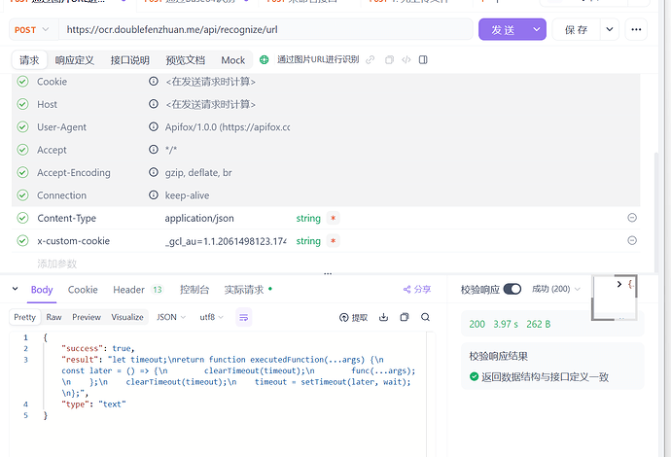Screen dimensions: 671x457
Task: Click the required asterisk for x-custom-cookie
Action: click(x=333, y=241)
